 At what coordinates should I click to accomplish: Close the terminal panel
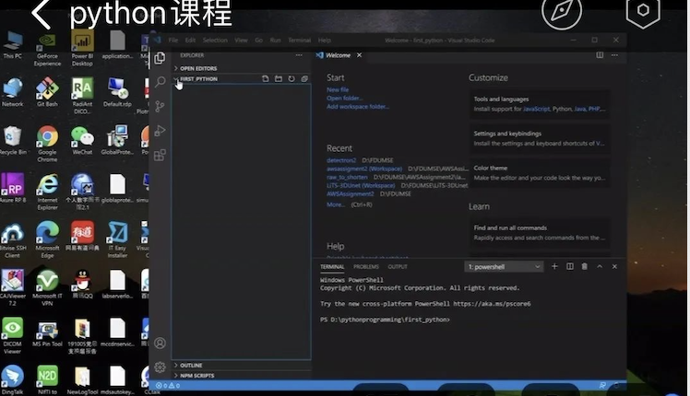(x=614, y=266)
